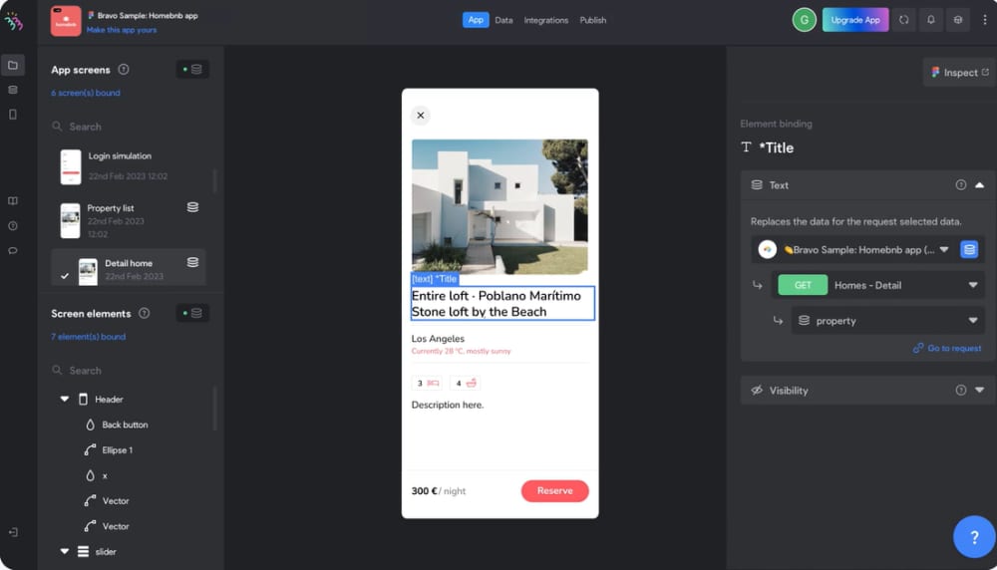Click the property title text in preview

coord(502,303)
